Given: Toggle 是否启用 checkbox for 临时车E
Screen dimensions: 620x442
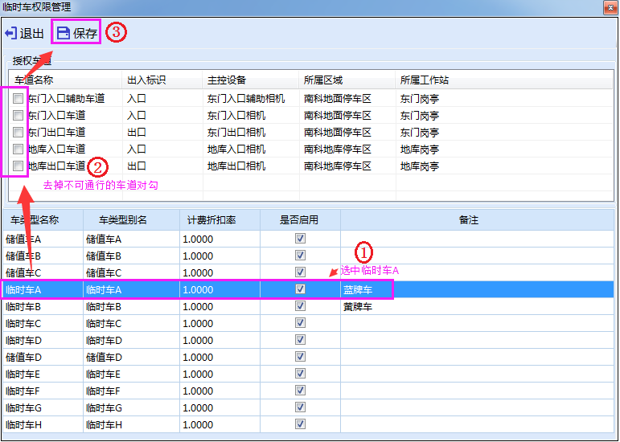Looking at the screenshot, I should 300,374.
